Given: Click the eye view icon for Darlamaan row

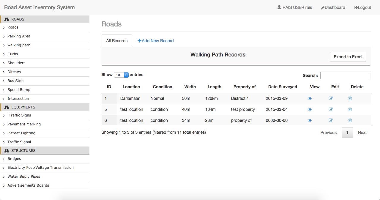Looking at the screenshot, I should [x=310, y=98].
